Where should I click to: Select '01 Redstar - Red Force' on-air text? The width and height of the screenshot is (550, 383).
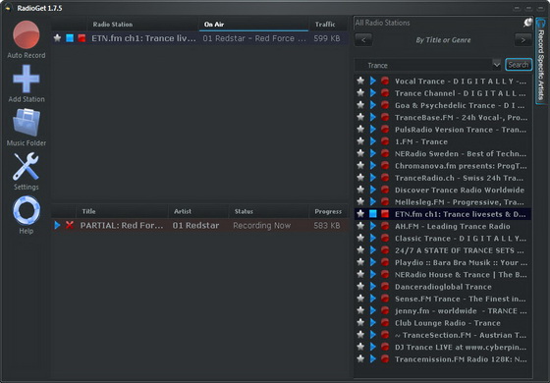pos(254,38)
